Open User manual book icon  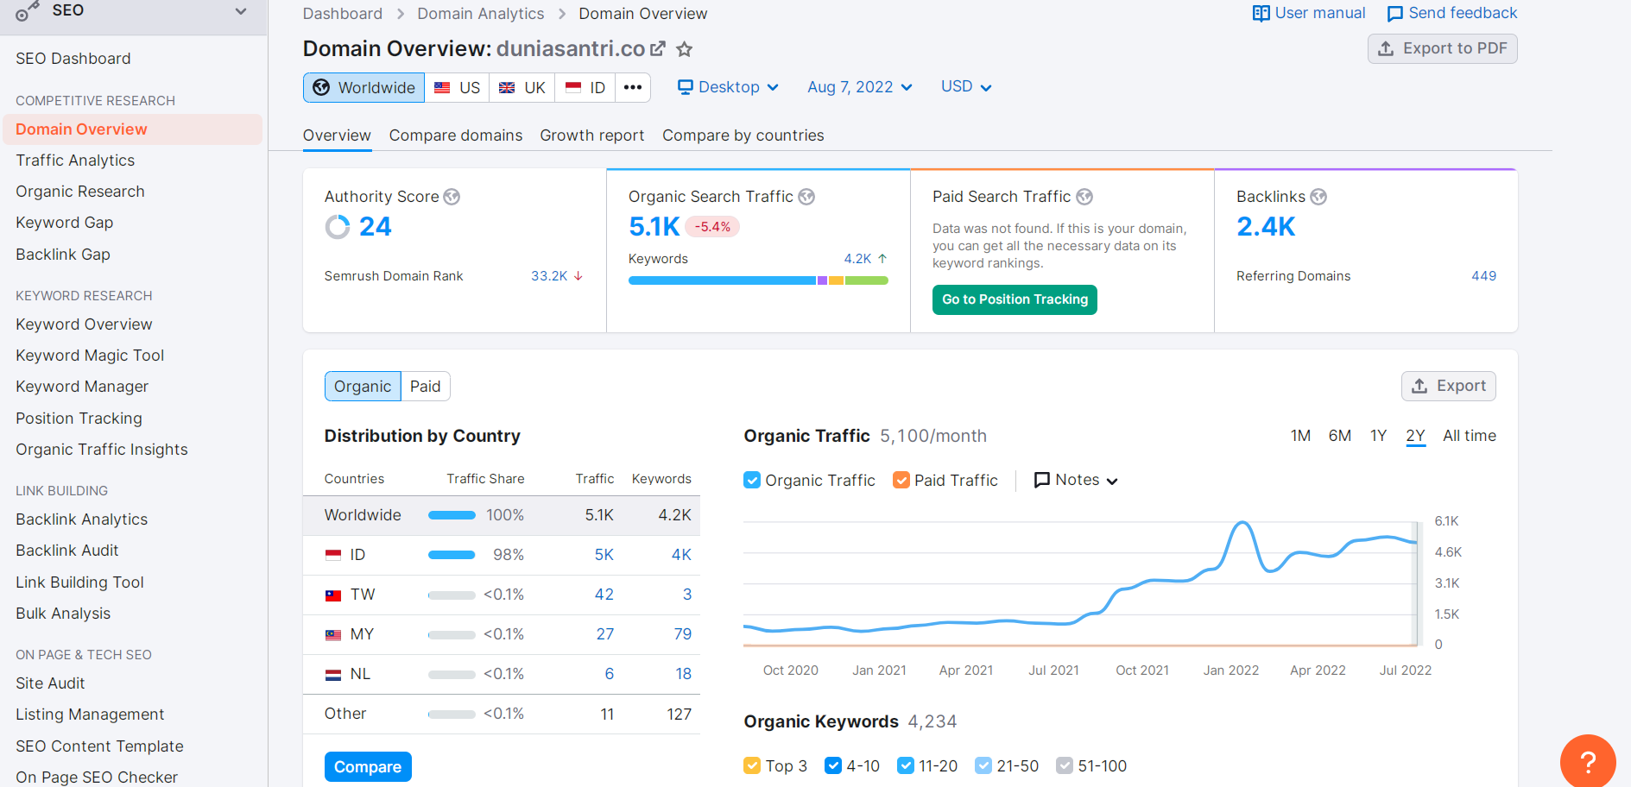click(x=1261, y=14)
